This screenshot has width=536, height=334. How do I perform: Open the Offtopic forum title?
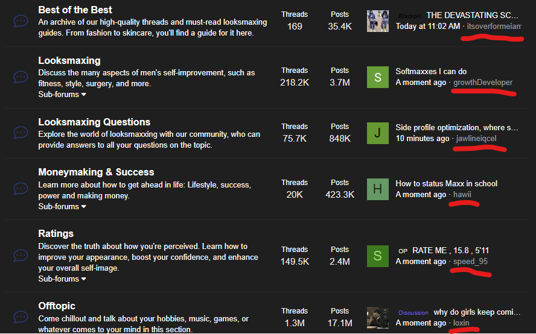57,306
